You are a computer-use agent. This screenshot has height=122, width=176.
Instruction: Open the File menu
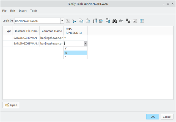tap(4, 11)
